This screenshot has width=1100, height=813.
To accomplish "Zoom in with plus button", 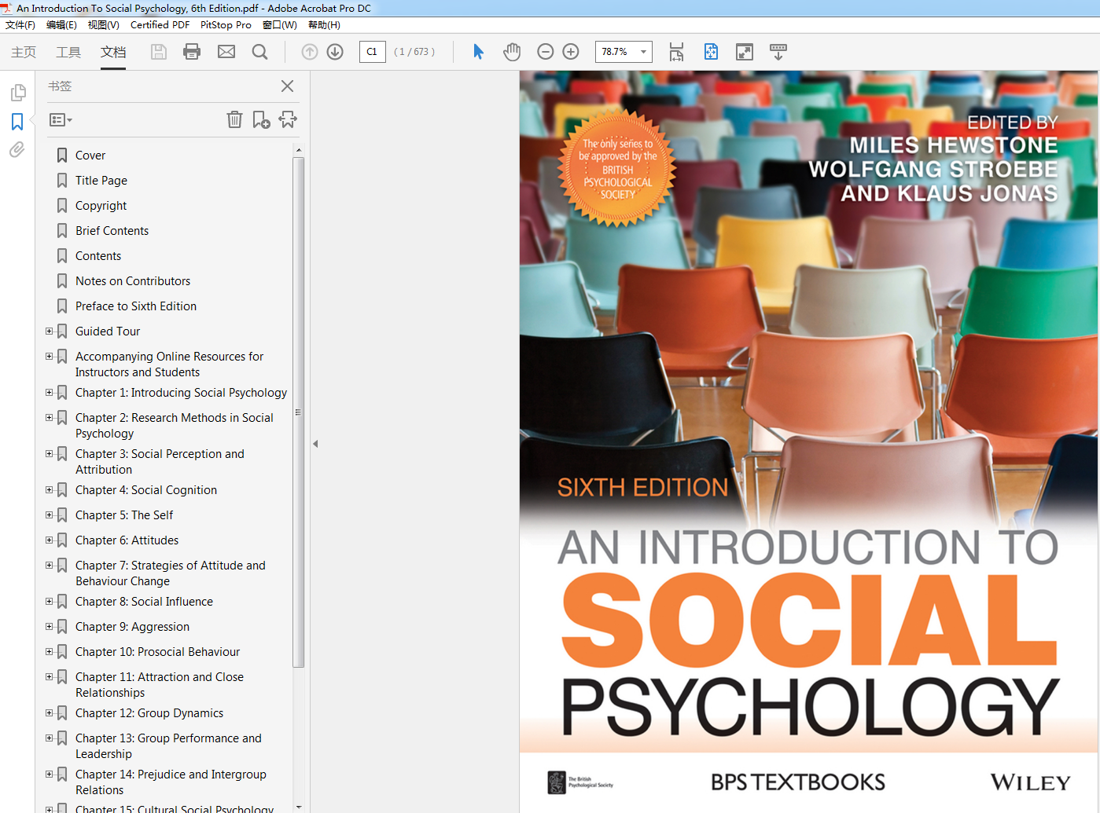I will [571, 52].
